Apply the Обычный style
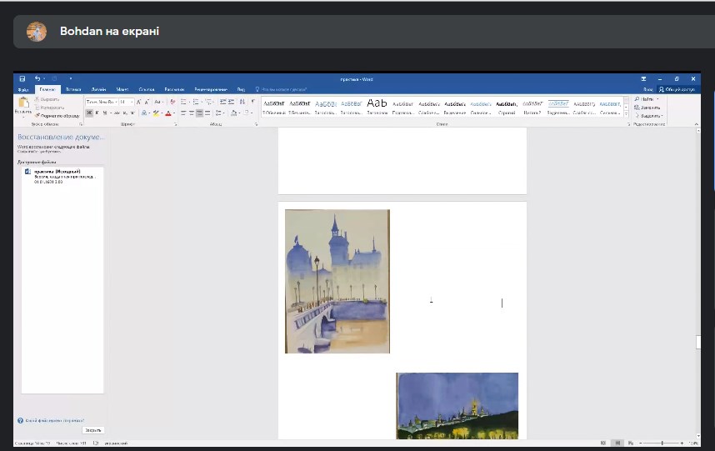The width and height of the screenshot is (715, 451). click(273, 108)
